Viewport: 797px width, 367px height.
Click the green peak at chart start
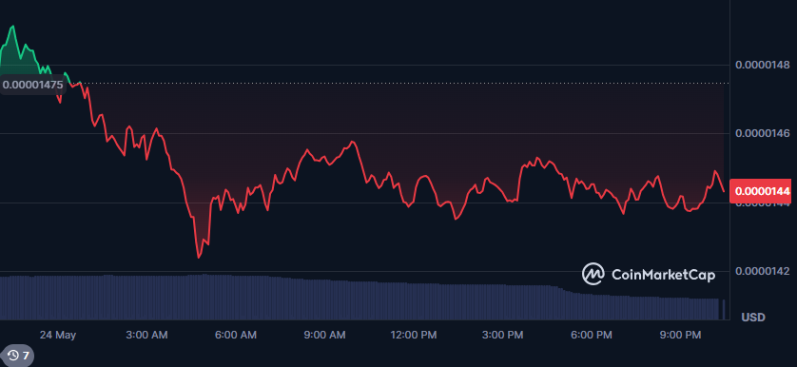[12, 27]
